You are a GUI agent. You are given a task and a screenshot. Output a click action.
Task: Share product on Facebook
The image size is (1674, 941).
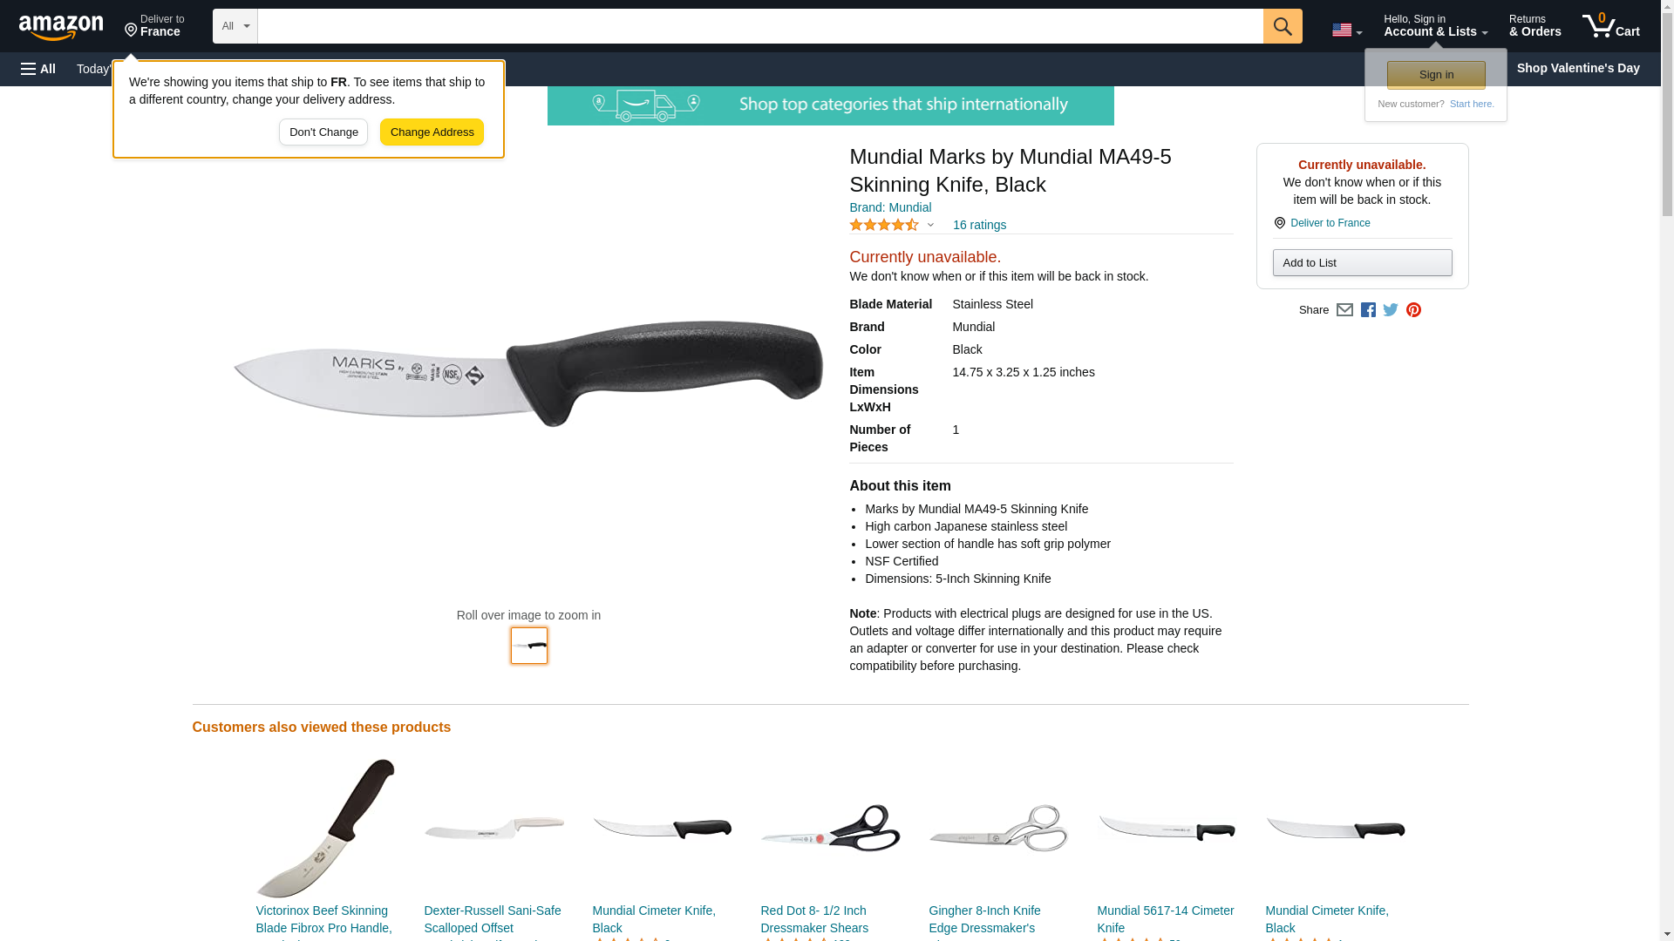[x=1368, y=310]
